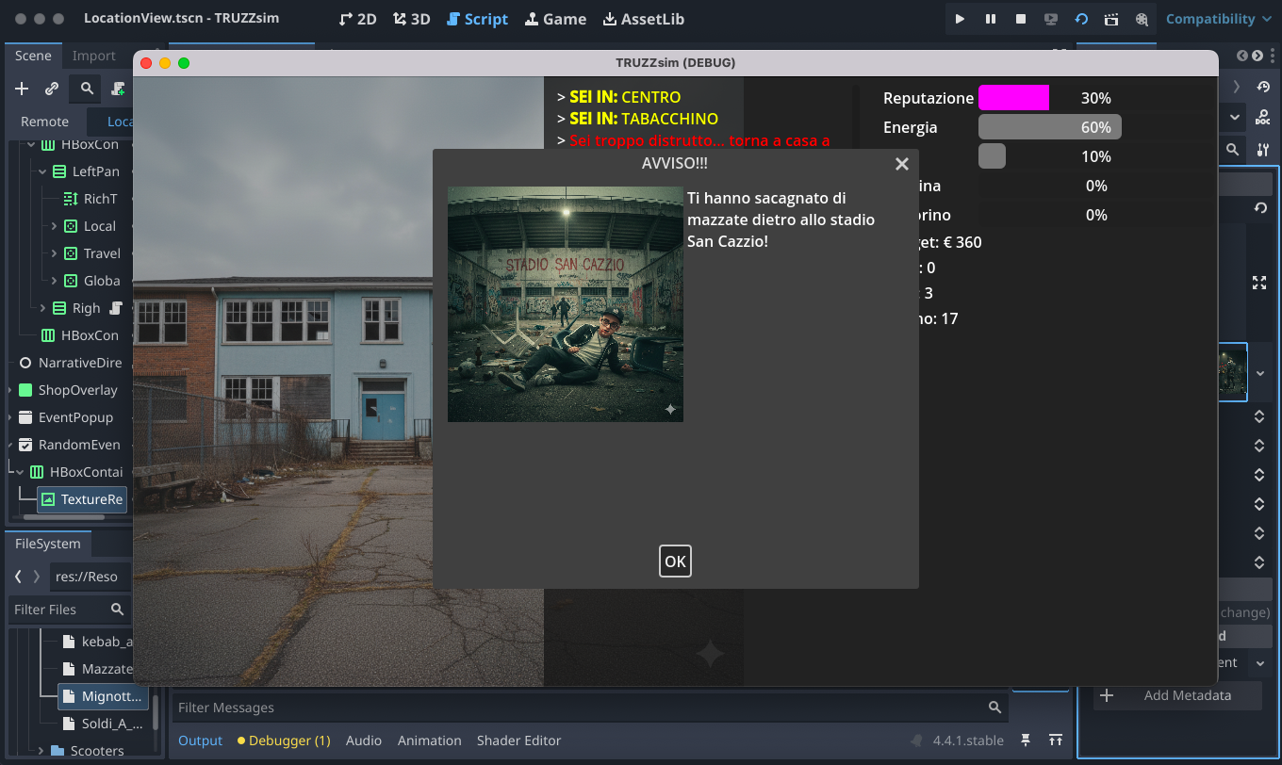Run the current scene with clapperboard icon
Viewport: 1282px width, 765px height.
[1111, 19]
